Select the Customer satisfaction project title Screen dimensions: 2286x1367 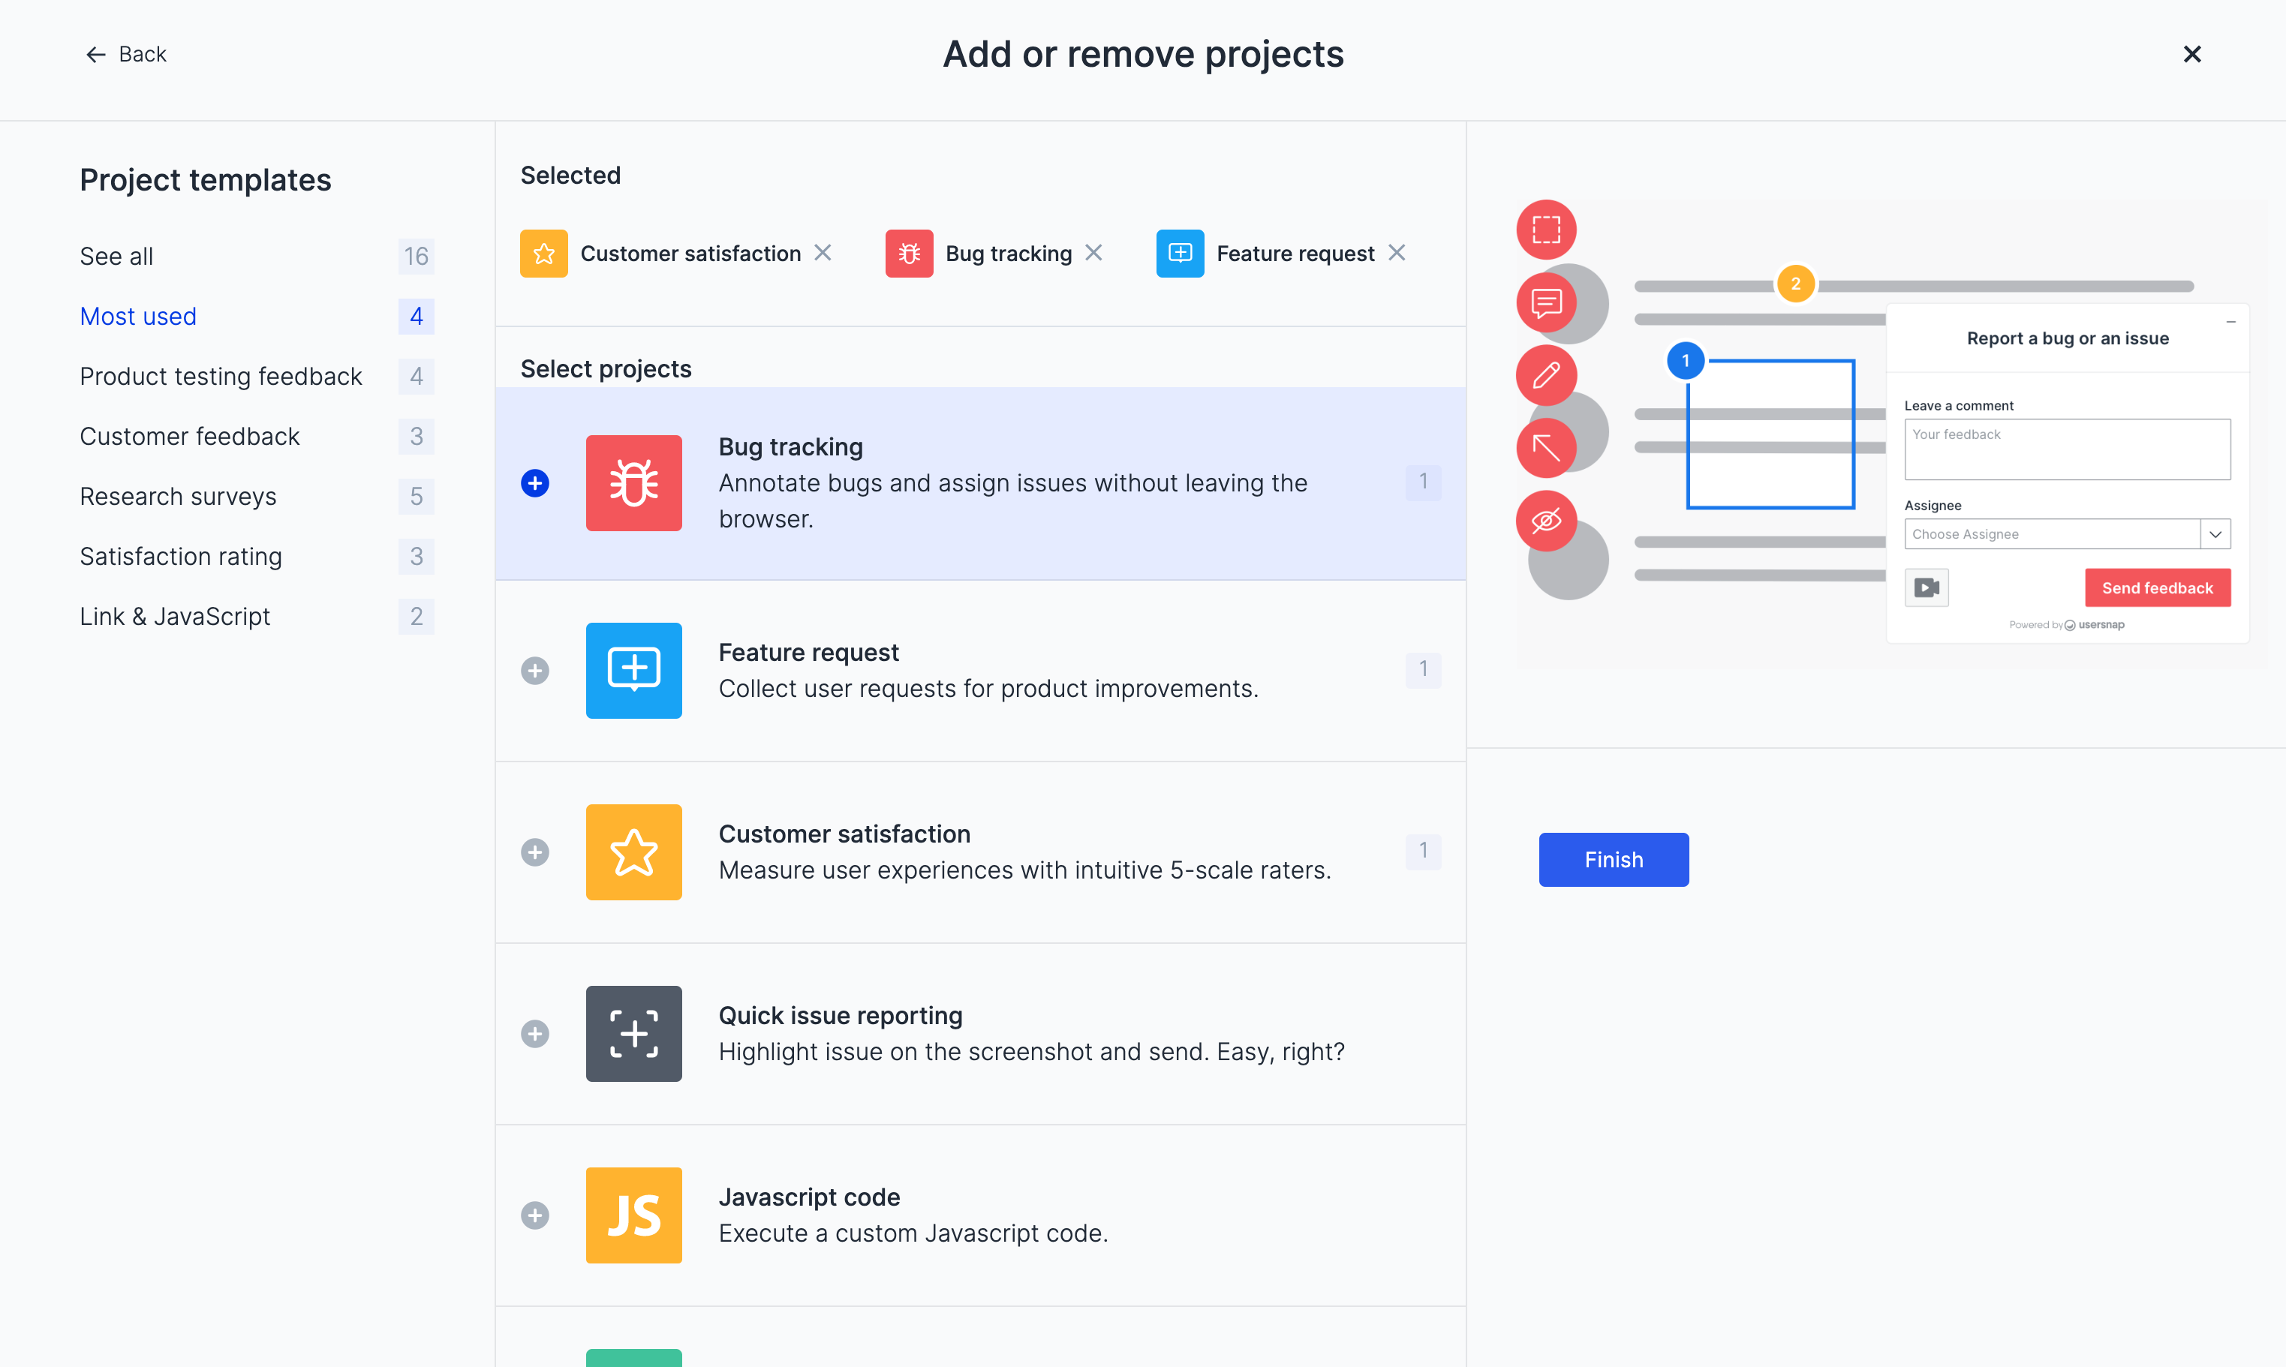[x=844, y=834]
